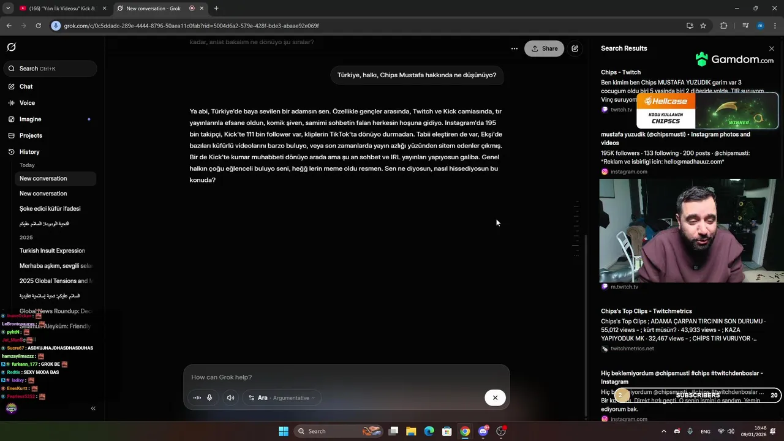Open the Grok logo home icon
Image resolution: width=784 pixels, height=441 pixels.
[x=11, y=47]
